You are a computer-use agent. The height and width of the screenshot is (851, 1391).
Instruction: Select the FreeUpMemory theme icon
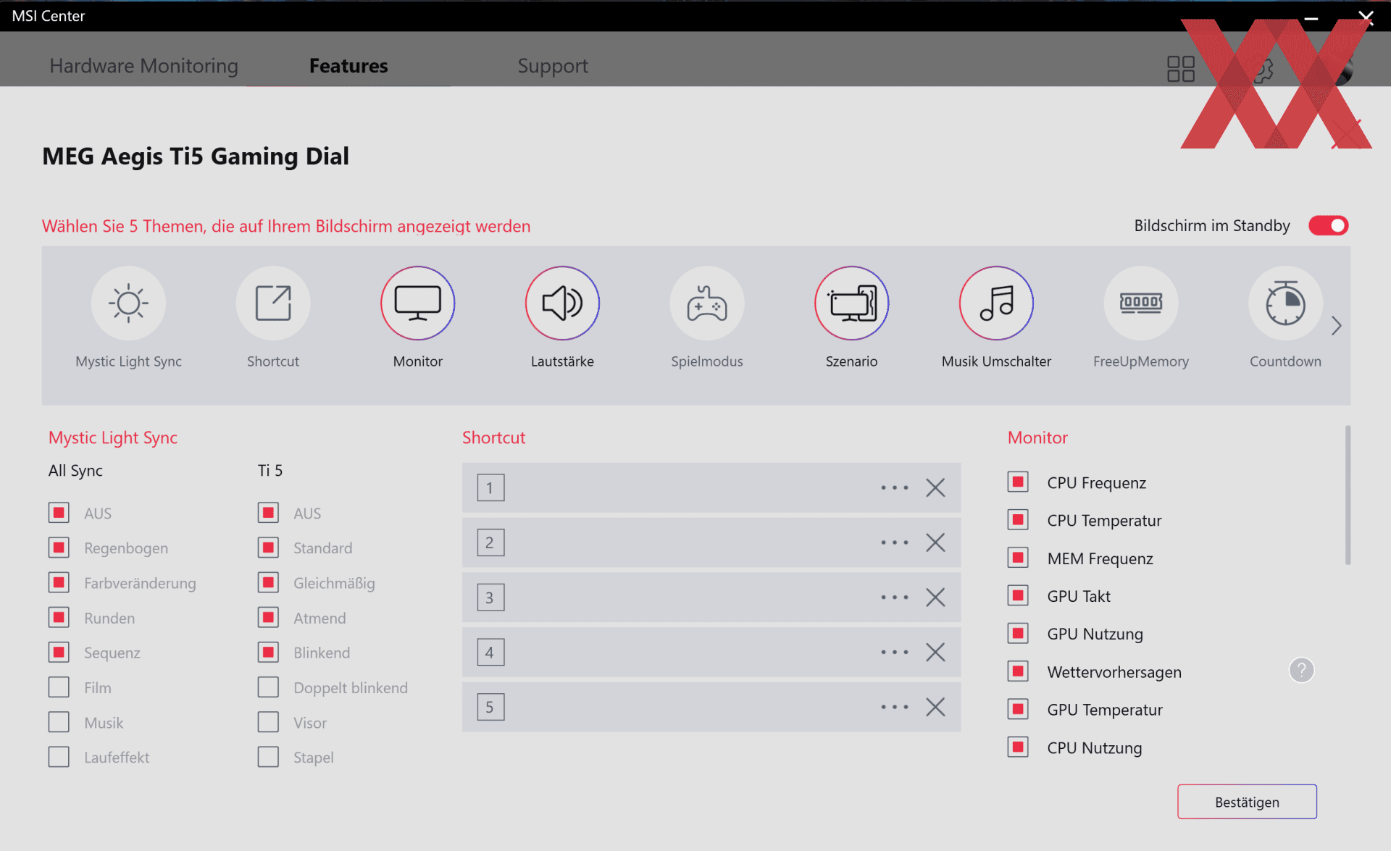pyautogui.click(x=1141, y=303)
